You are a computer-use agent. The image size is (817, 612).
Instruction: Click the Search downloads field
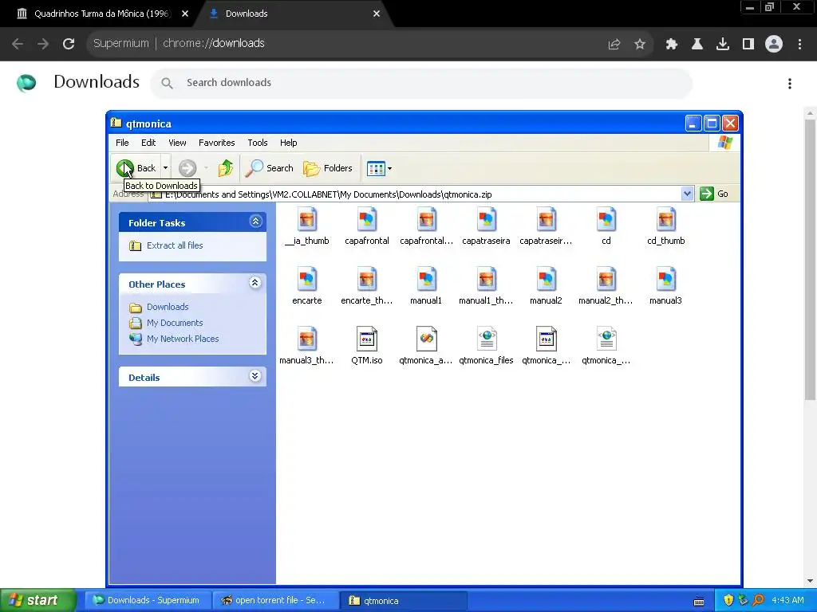pyautogui.click(x=421, y=83)
